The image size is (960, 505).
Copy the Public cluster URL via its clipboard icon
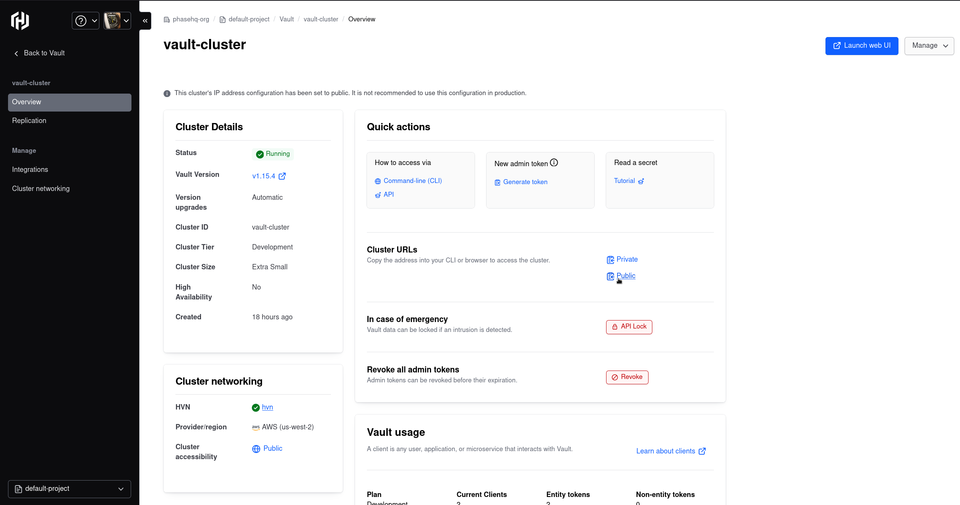tap(611, 276)
